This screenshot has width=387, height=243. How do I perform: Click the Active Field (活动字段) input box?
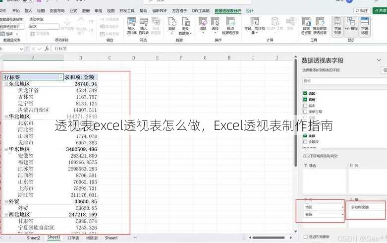(x=45, y=27)
